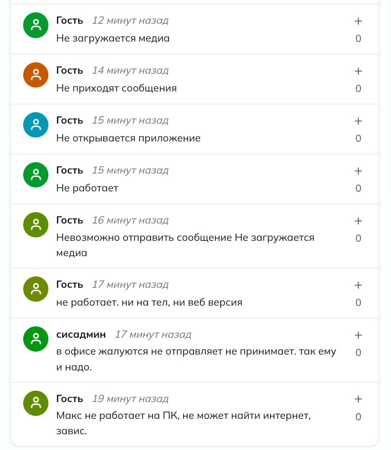The height and width of the screenshot is (450, 391).
Task: Upvote 'Не открывается приложение' comment
Action: pyautogui.click(x=358, y=121)
